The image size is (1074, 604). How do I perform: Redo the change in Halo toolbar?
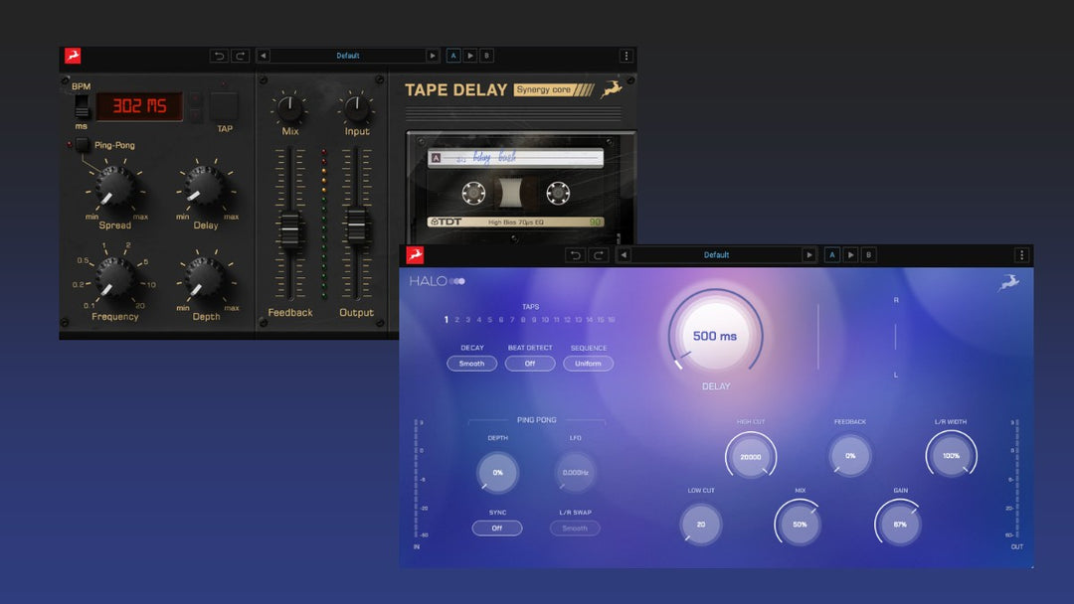coord(598,255)
